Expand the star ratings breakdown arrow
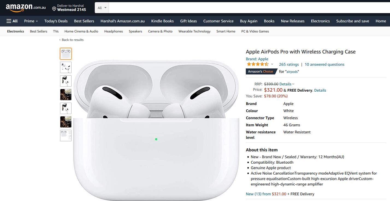Viewport: 390px width, 201px height. (x=272, y=64)
